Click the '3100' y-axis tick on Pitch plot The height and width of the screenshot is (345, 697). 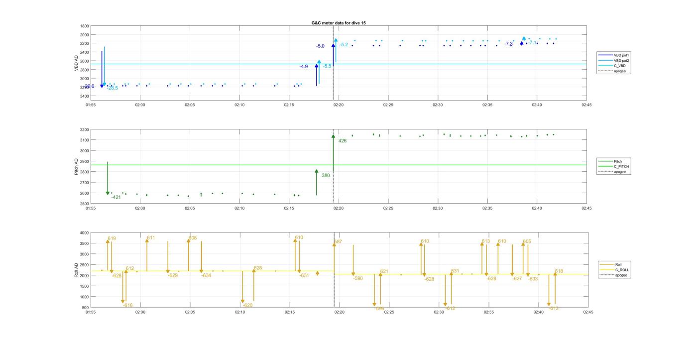pyautogui.click(x=85, y=140)
